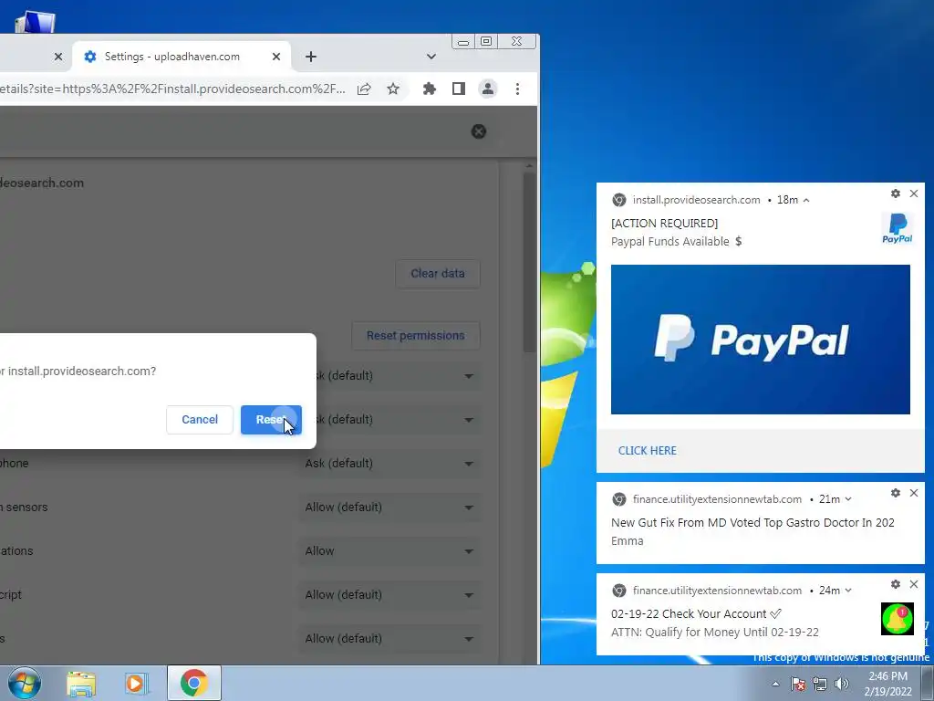This screenshot has height=701, width=934.
Task: Expand the 24m Check Your Account notification
Action: [848, 591]
